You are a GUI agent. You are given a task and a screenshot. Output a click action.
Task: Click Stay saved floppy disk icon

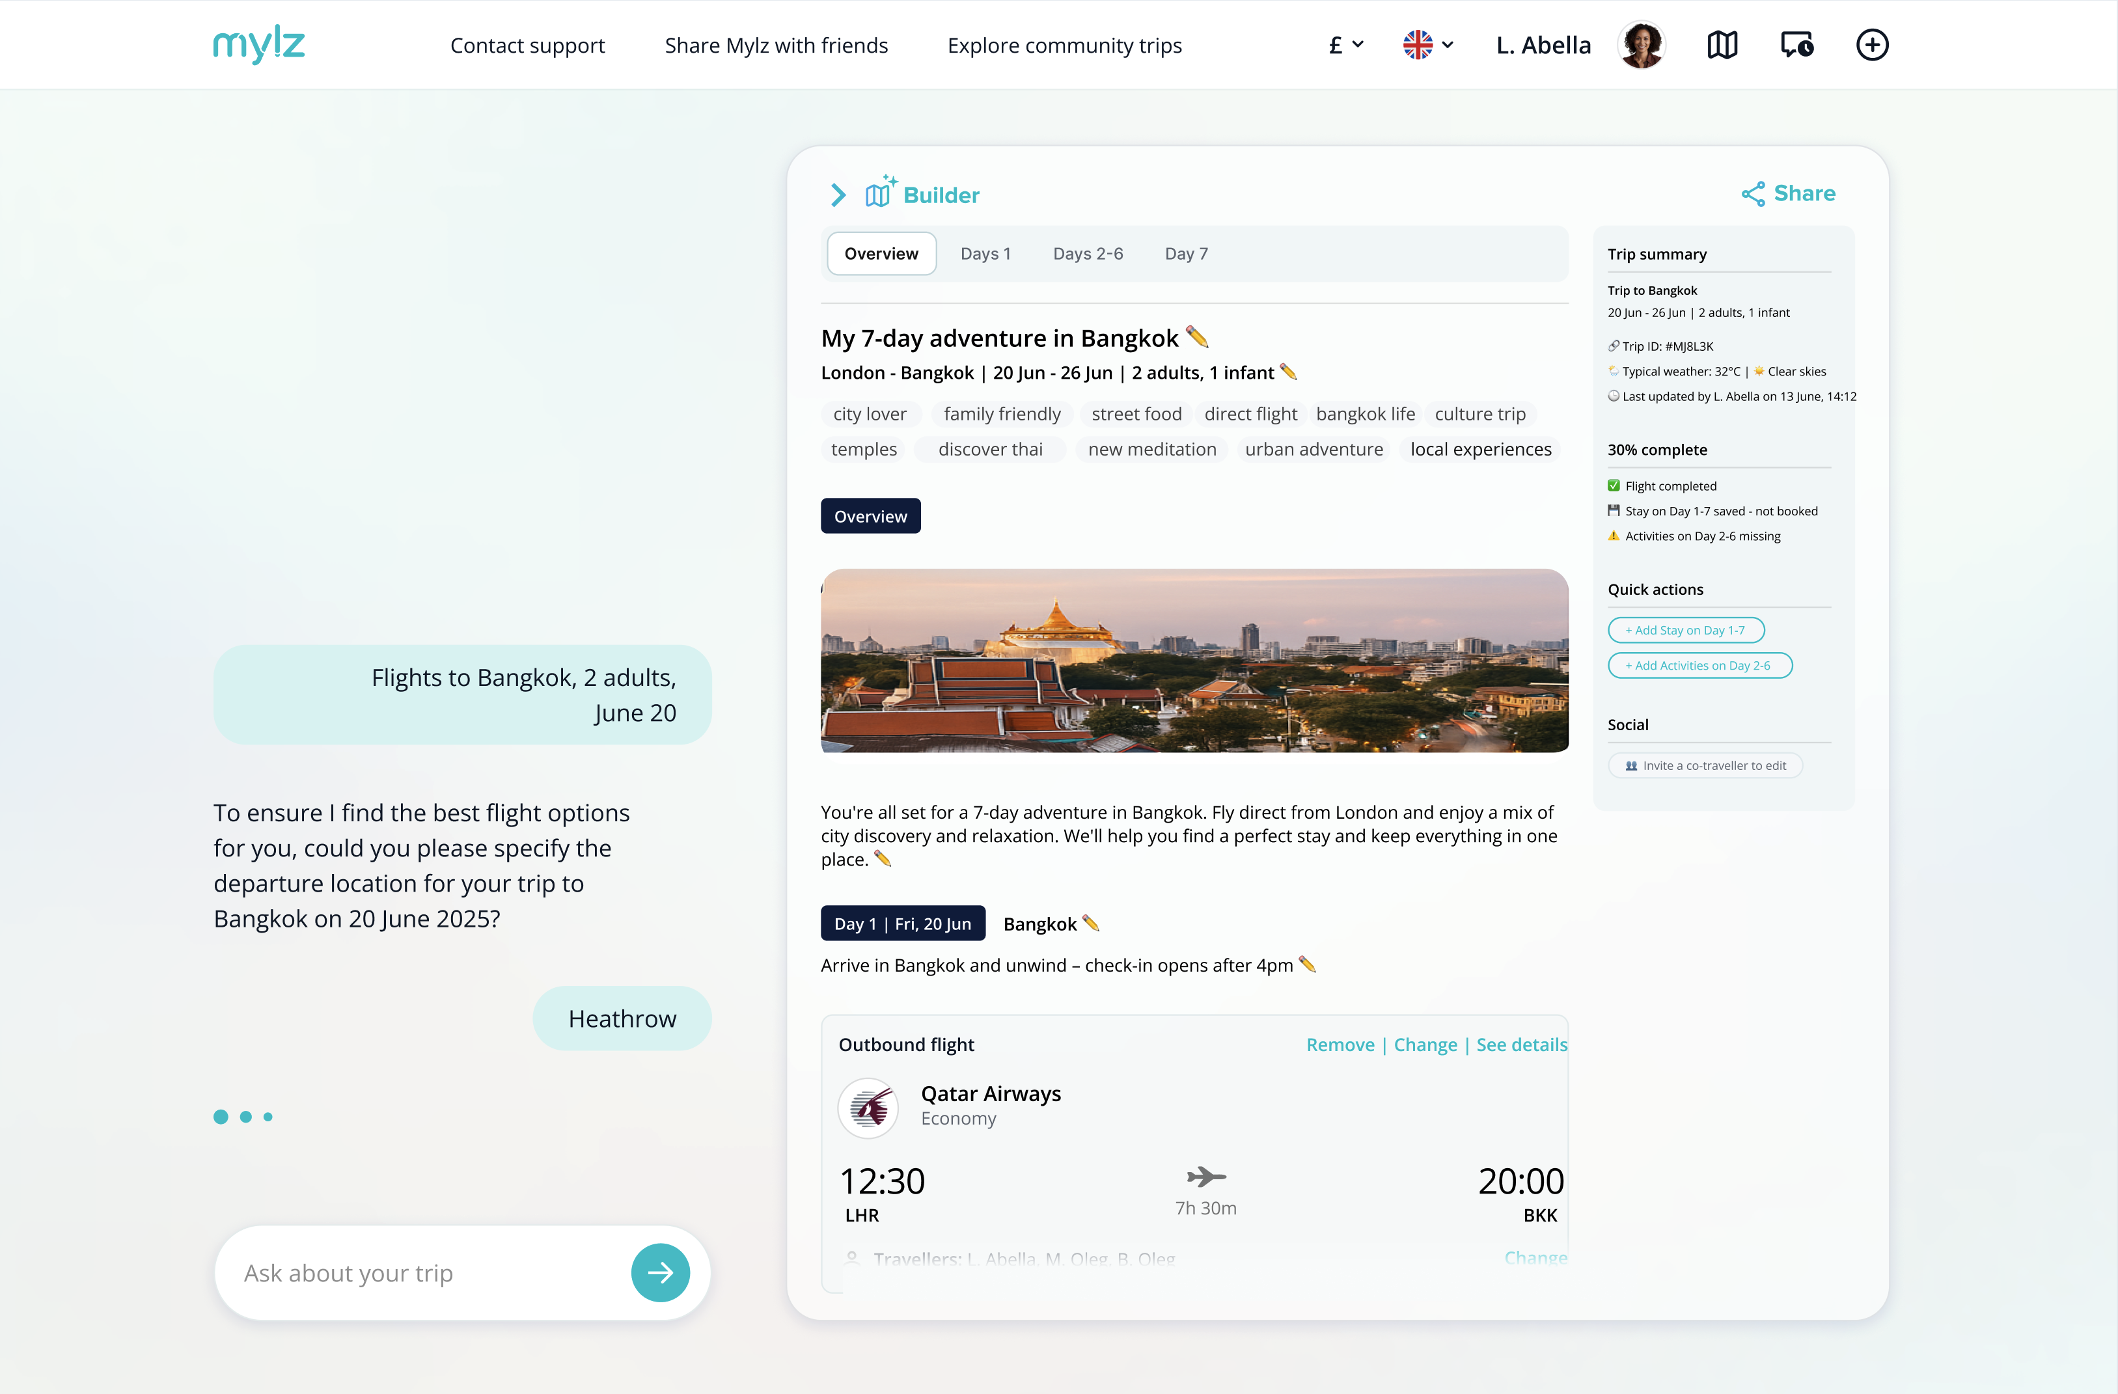coord(1614,511)
